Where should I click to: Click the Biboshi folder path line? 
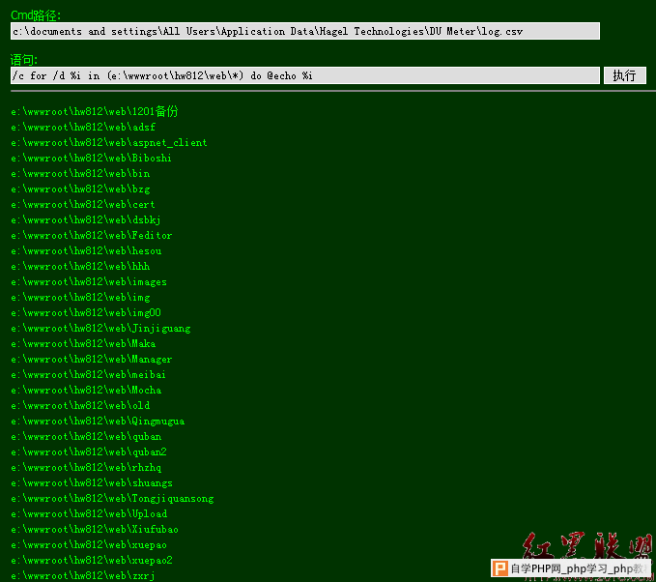point(91,158)
